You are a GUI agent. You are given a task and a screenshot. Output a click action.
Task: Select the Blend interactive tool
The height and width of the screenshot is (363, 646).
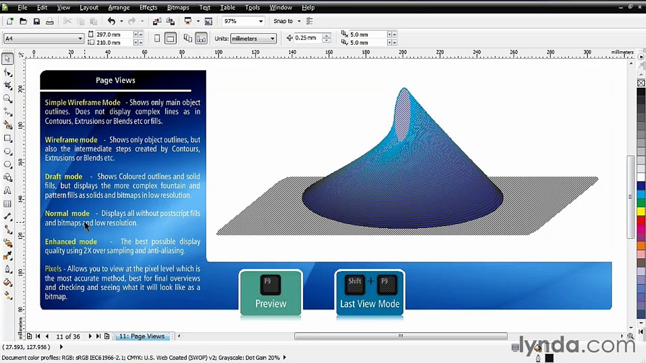[8, 243]
